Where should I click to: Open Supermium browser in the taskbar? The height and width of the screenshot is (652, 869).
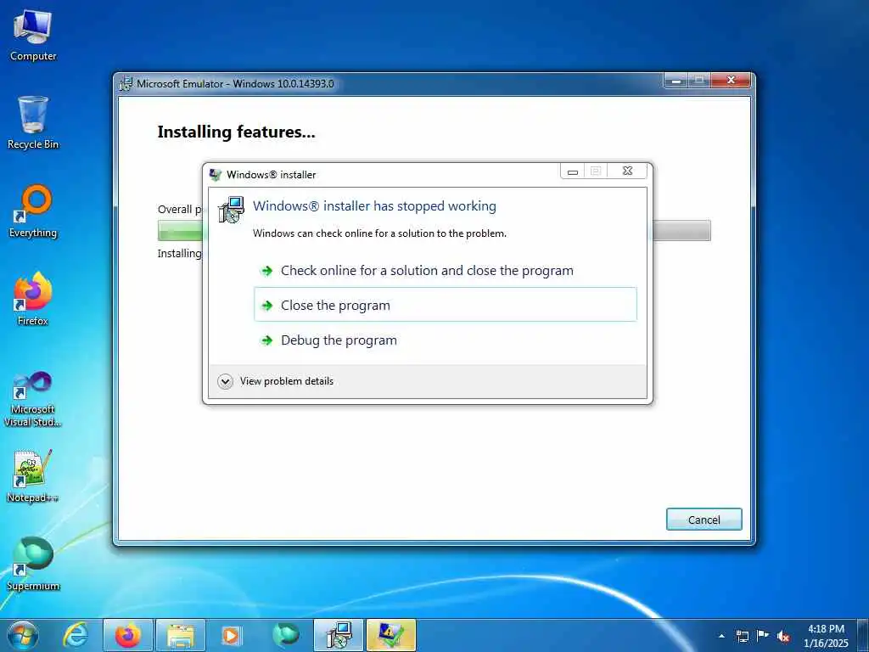(x=286, y=635)
